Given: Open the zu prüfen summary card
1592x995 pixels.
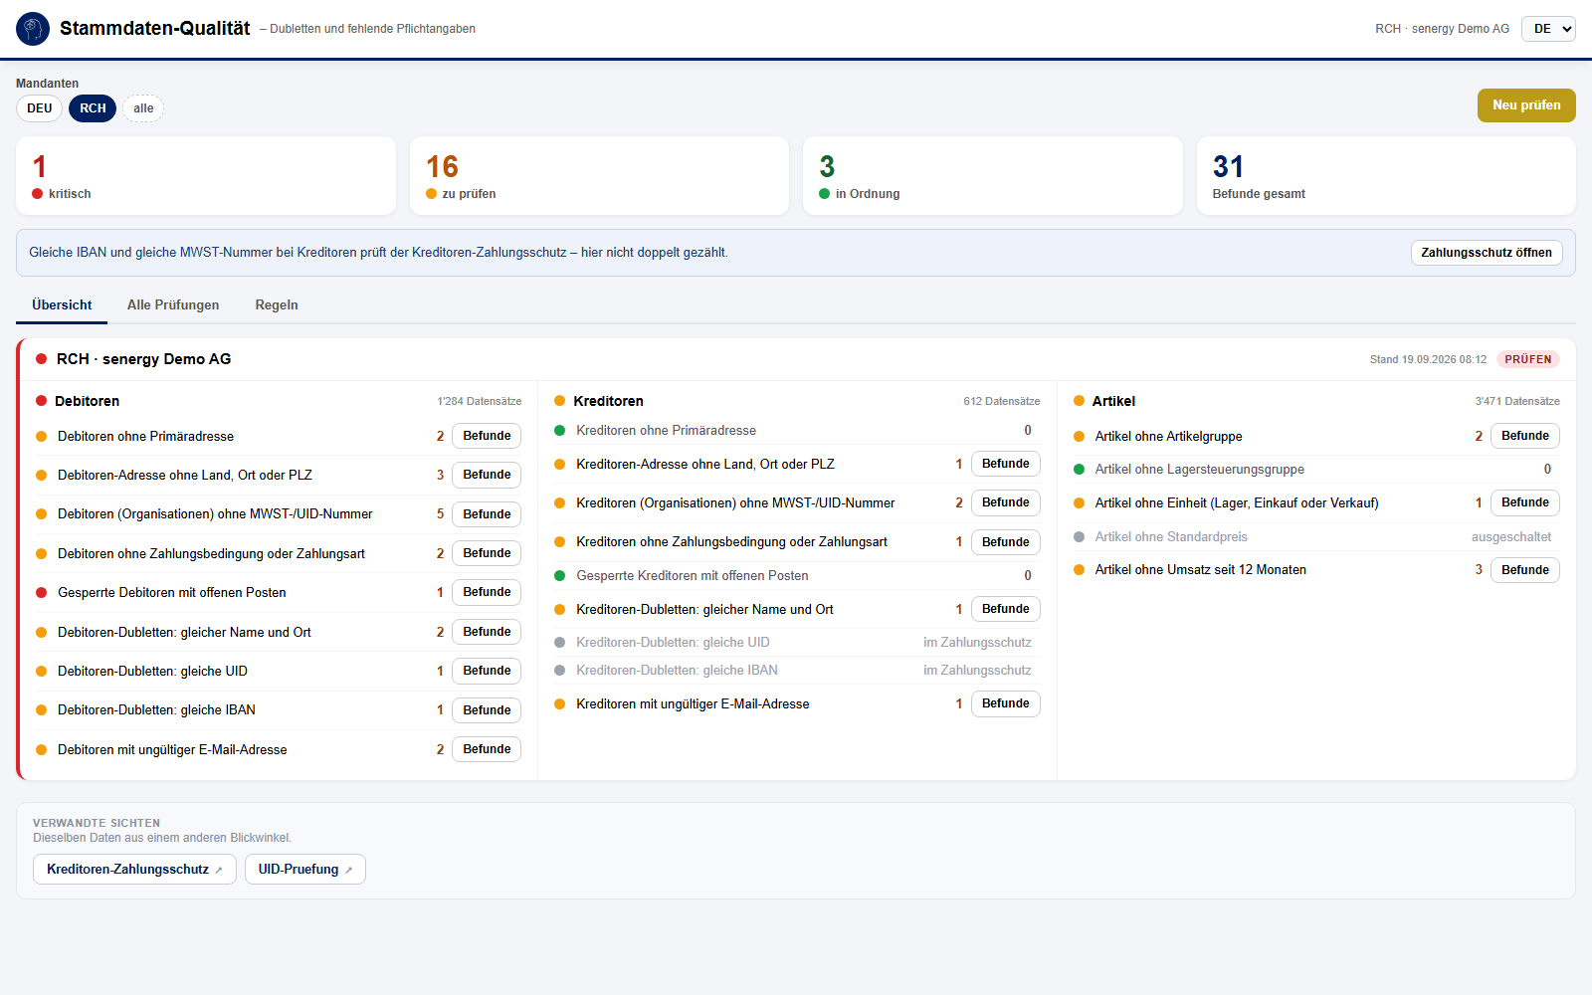Looking at the screenshot, I should (599, 176).
